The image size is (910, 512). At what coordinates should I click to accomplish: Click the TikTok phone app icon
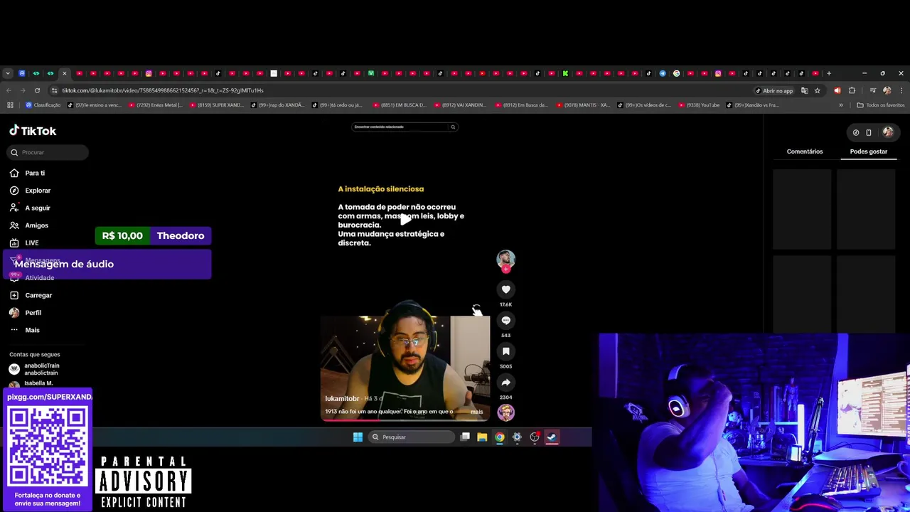tap(869, 132)
